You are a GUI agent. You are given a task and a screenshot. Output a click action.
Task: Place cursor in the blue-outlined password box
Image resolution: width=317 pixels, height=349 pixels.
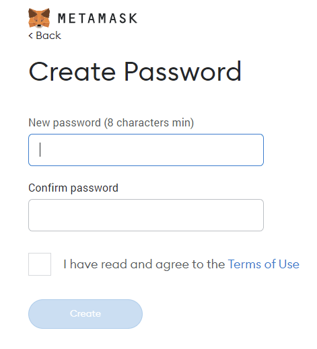coord(146,150)
